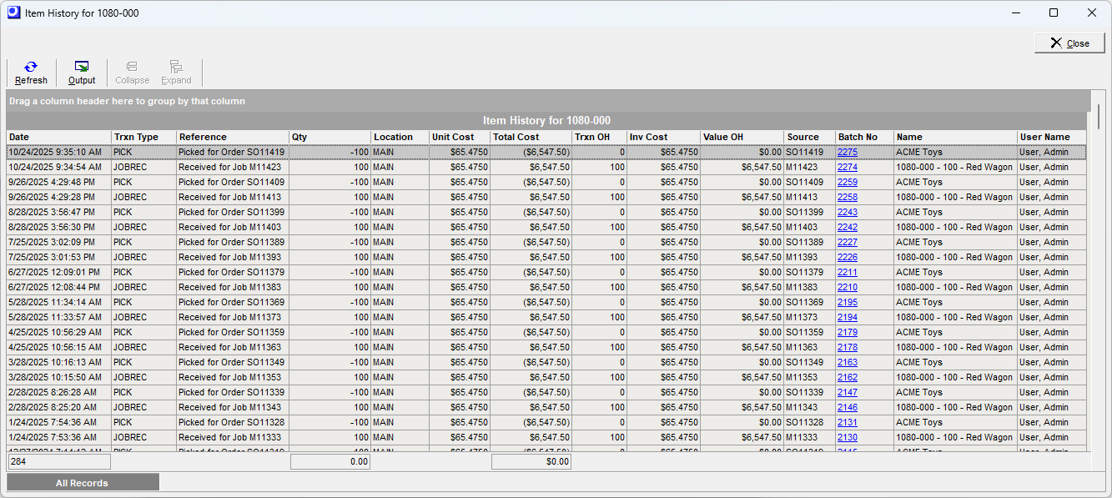Click the total field showing $0.00
This screenshot has height=498, width=1112.
coord(531,461)
